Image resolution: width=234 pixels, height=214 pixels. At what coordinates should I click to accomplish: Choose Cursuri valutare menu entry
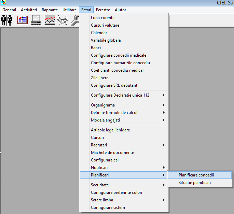click(x=124, y=25)
